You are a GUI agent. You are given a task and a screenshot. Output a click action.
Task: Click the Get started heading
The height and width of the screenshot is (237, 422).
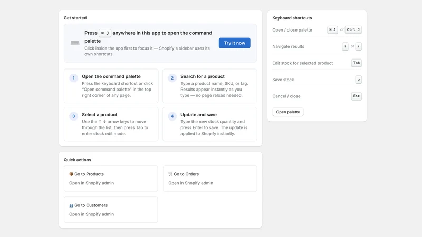[x=75, y=18]
